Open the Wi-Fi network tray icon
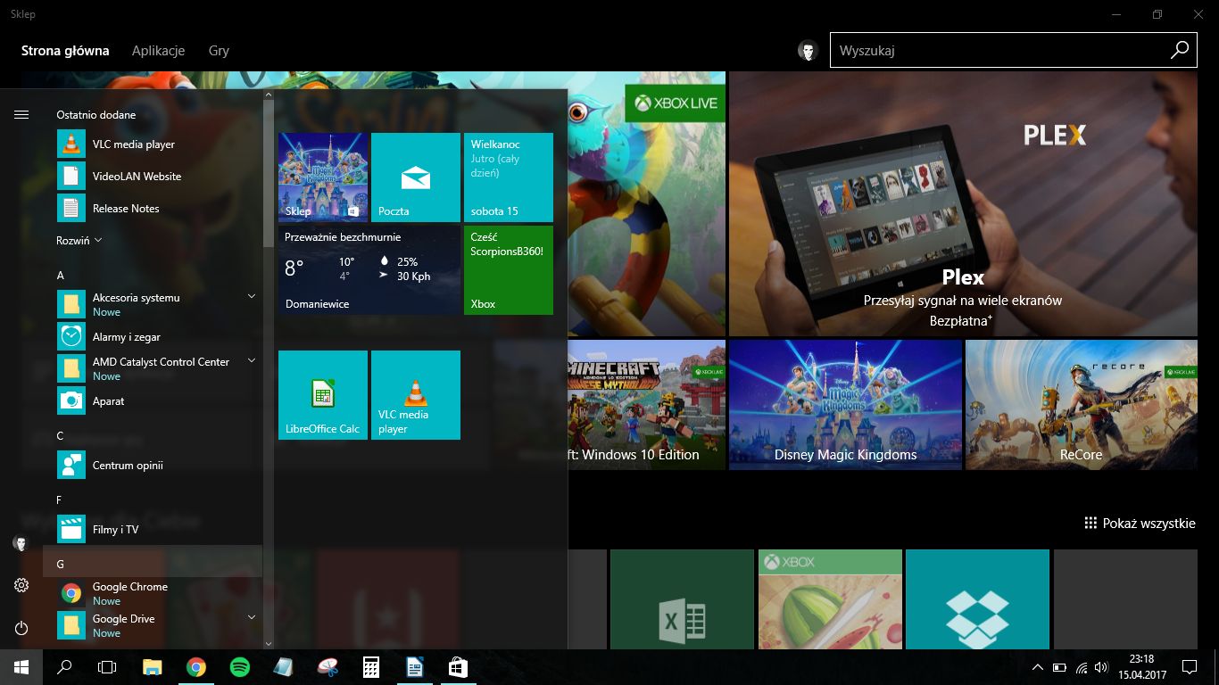 1082,667
